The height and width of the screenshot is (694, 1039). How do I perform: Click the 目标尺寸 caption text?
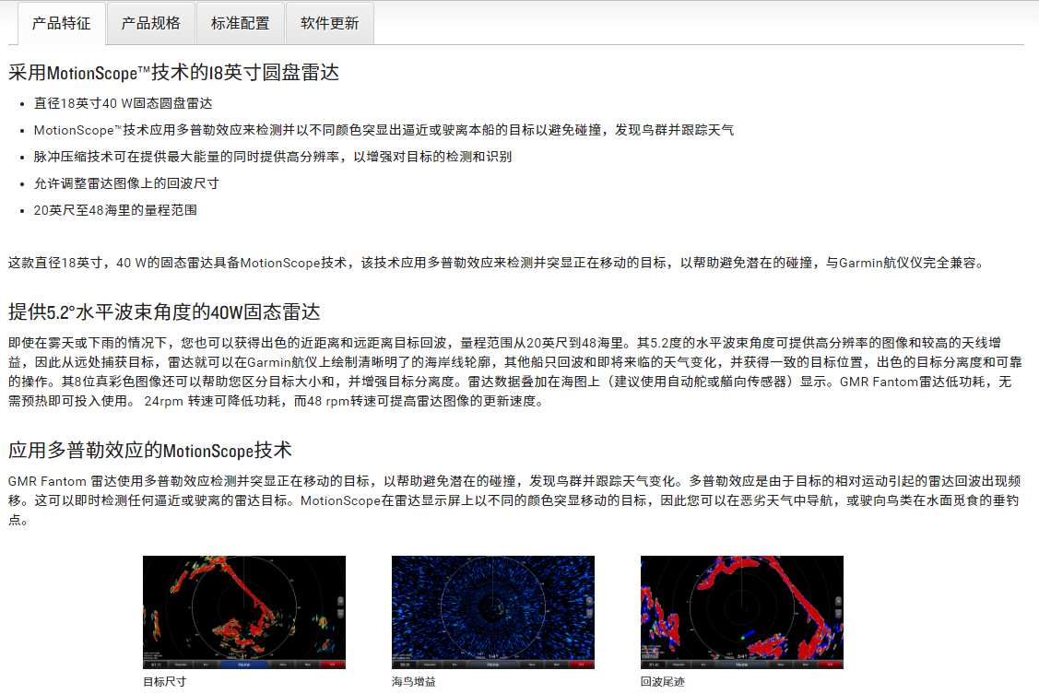163,682
